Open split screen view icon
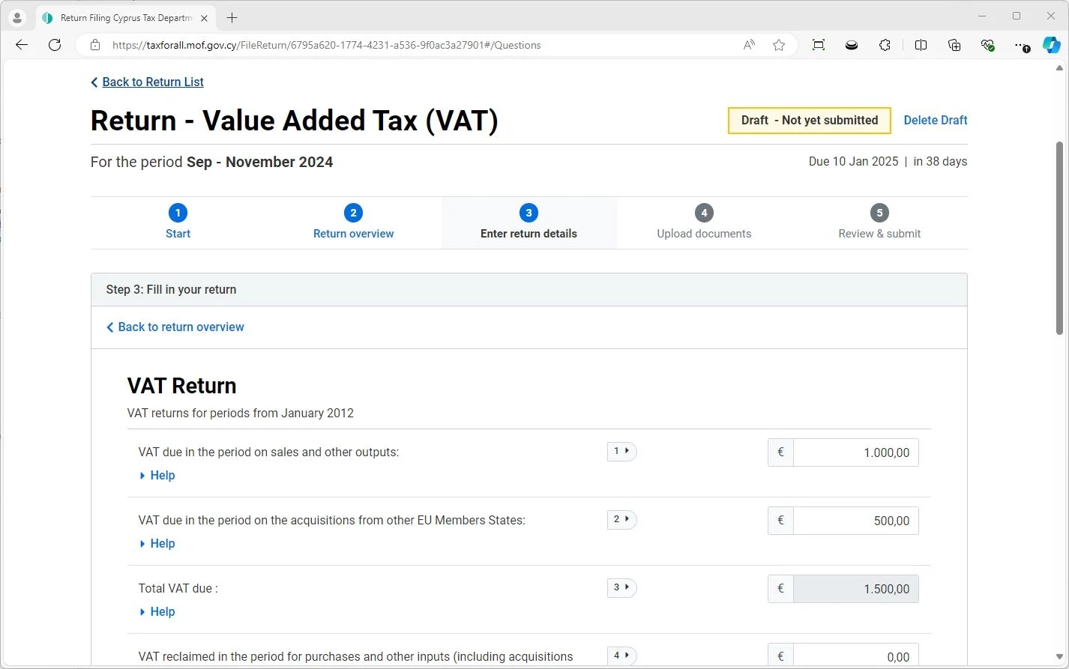 921,45
